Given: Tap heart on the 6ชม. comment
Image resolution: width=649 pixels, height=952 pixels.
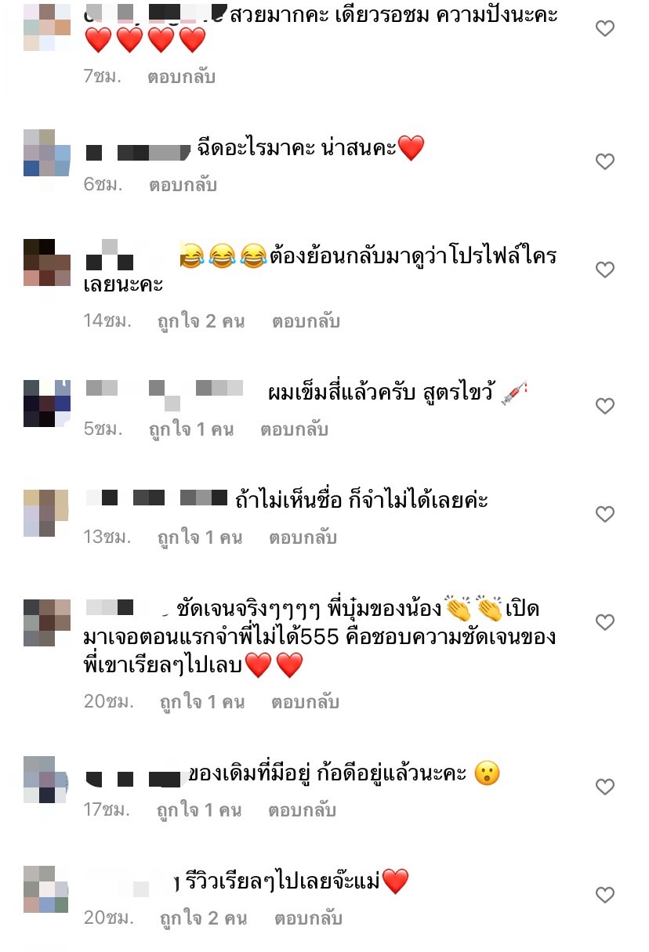Looking at the screenshot, I should [604, 161].
